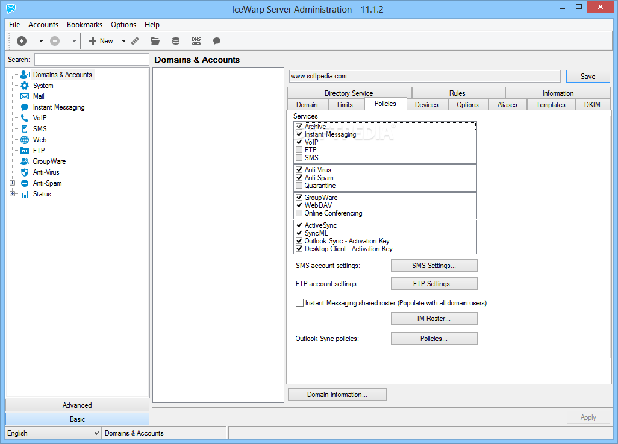Click the Outlook Sync Policies button
This screenshot has width=618, height=444.
[x=434, y=339]
